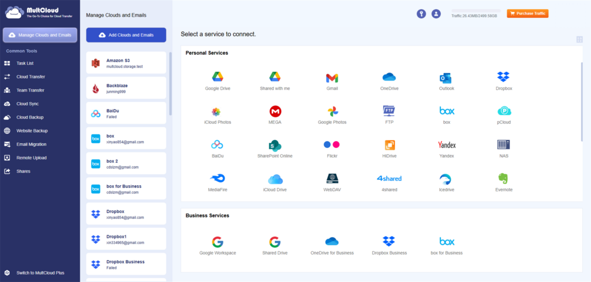591x282 pixels.
Task: Choose OneDrive for Business
Action: pyautogui.click(x=332, y=246)
